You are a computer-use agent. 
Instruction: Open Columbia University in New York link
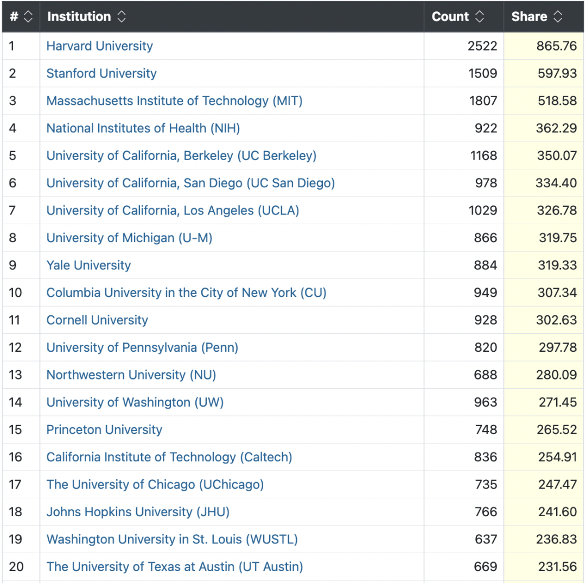(x=186, y=293)
